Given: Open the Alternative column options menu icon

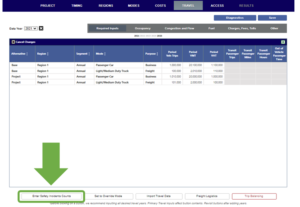Looking at the screenshot, I should click(x=27, y=54).
